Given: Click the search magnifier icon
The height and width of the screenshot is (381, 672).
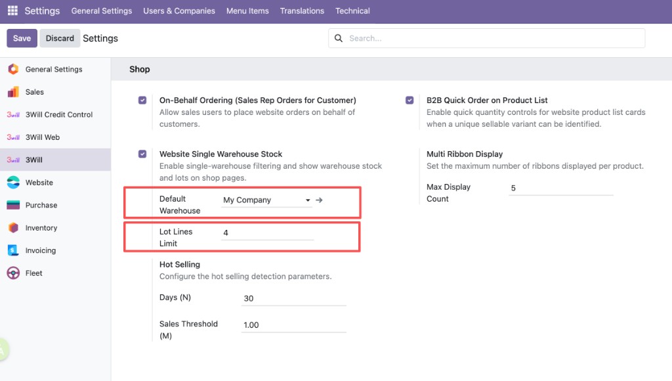Looking at the screenshot, I should tap(339, 38).
